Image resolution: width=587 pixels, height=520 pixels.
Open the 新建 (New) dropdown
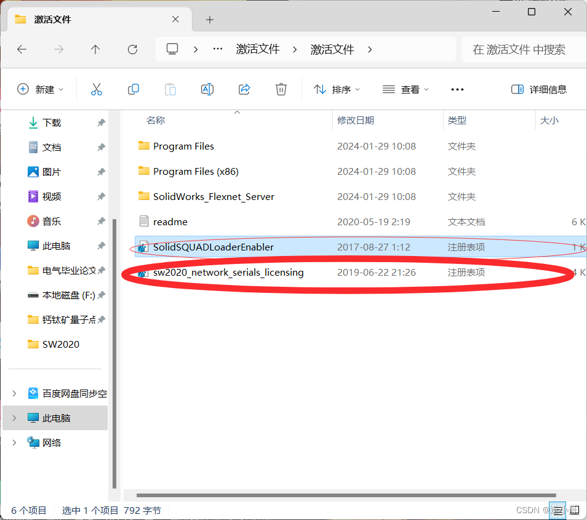tap(41, 89)
